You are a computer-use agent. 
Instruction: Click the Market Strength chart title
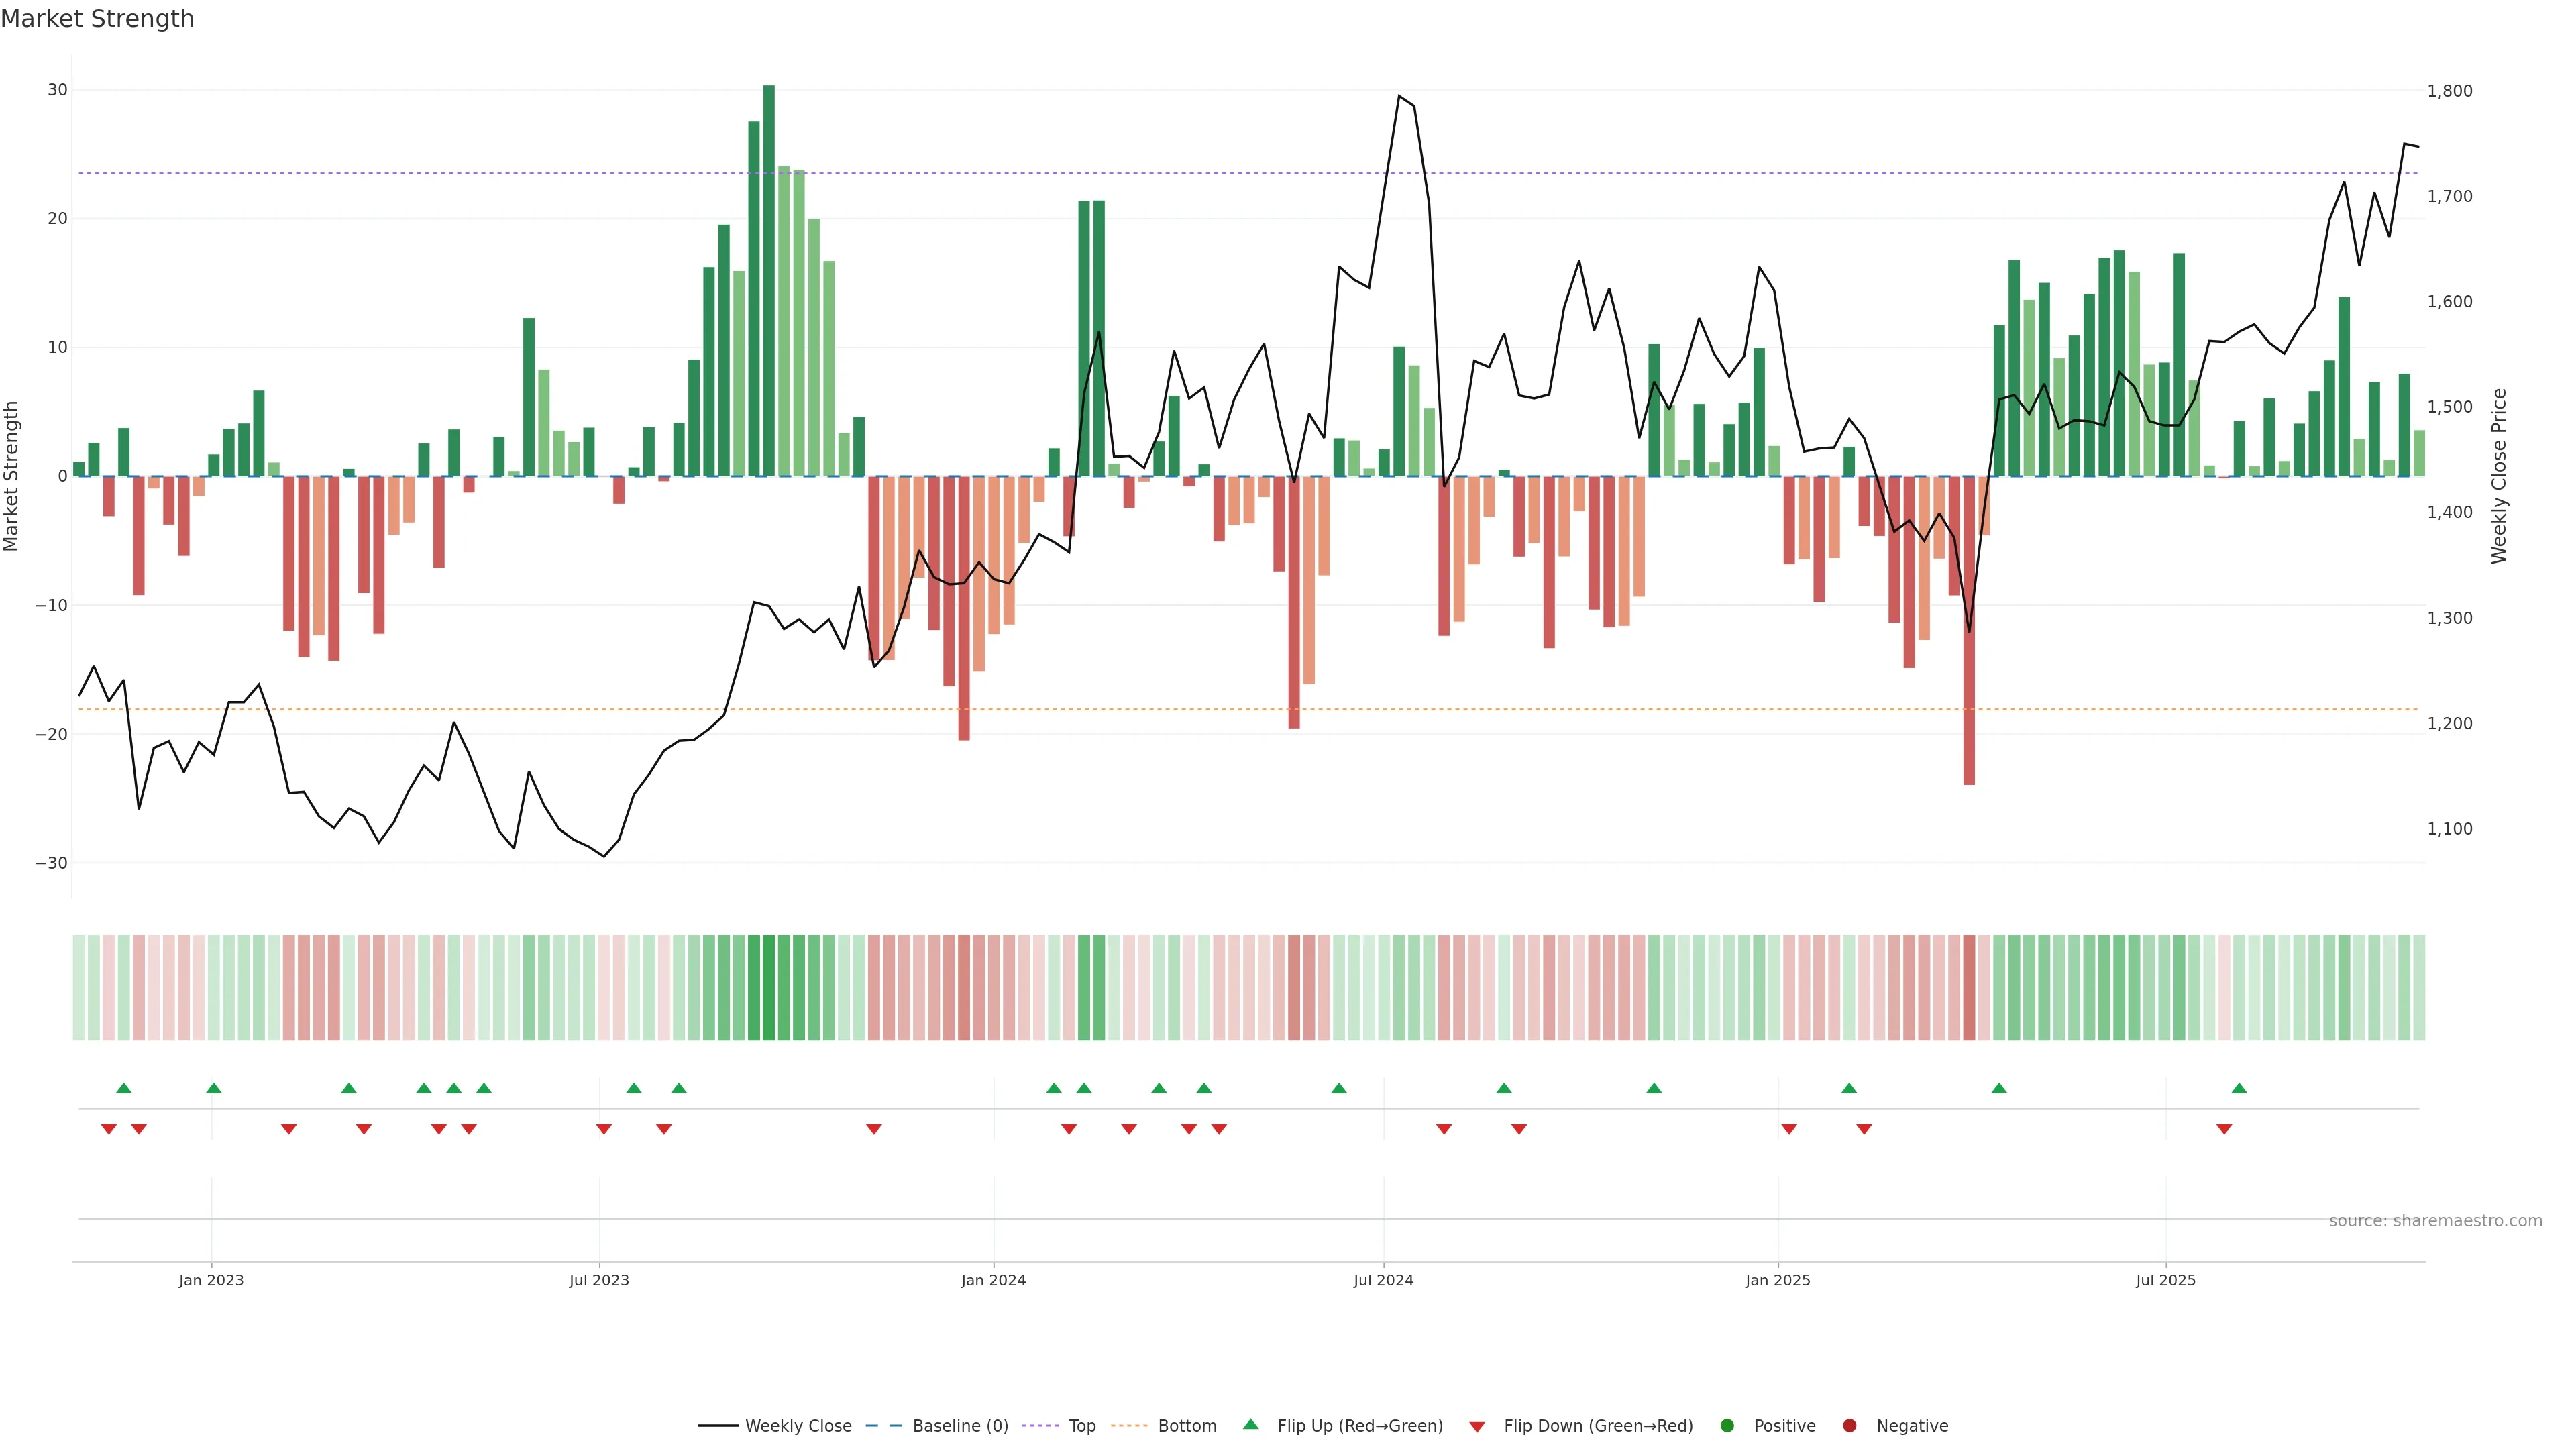coord(98,19)
